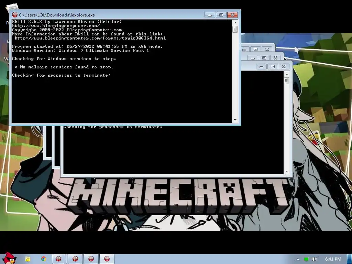352x264 pixels.
Task: Minimize the background window showing the black console
Action: 261,67
